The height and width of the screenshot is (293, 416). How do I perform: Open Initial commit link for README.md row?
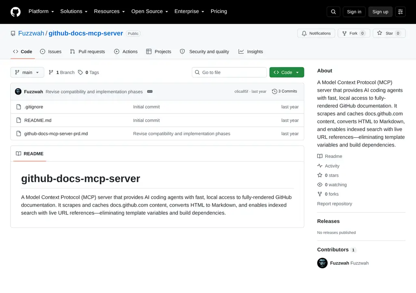[146, 120]
